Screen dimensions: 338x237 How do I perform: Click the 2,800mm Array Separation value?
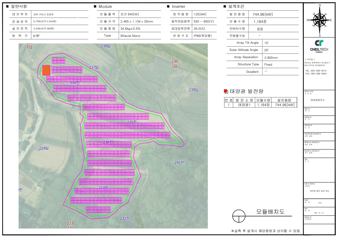coord(271,57)
